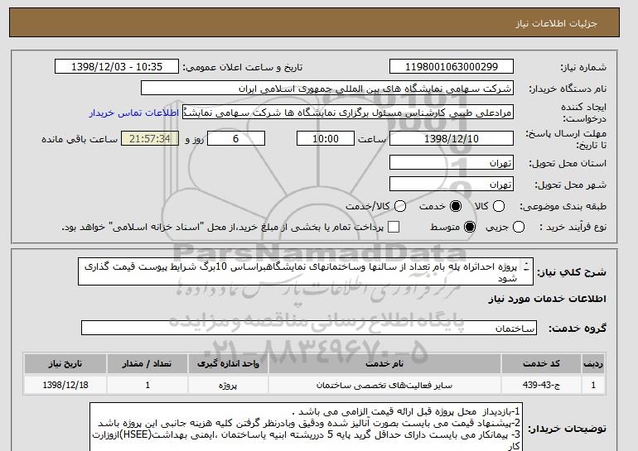This screenshot has height=451, width=638.
Task: Click the scroll arrows of description box
Action: 526,266
